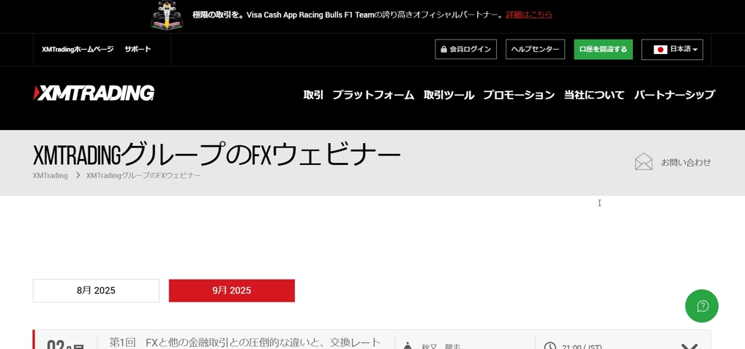The width and height of the screenshot is (745, 349).
Task: Open the ヘルプセンター button
Action: pos(535,50)
